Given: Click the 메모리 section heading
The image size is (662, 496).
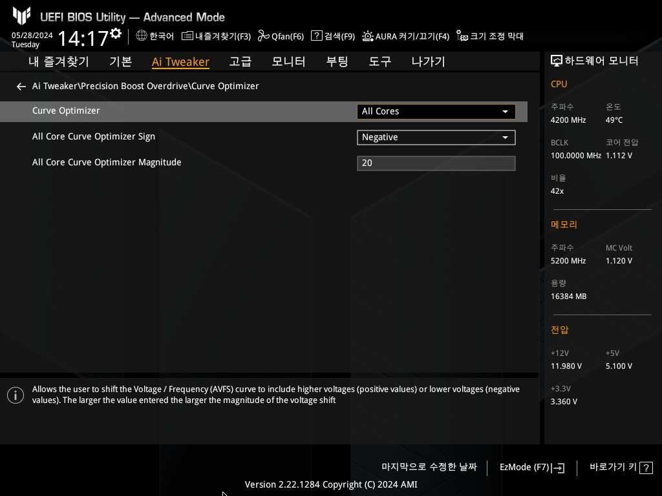Looking at the screenshot, I should tap(564, 224).
